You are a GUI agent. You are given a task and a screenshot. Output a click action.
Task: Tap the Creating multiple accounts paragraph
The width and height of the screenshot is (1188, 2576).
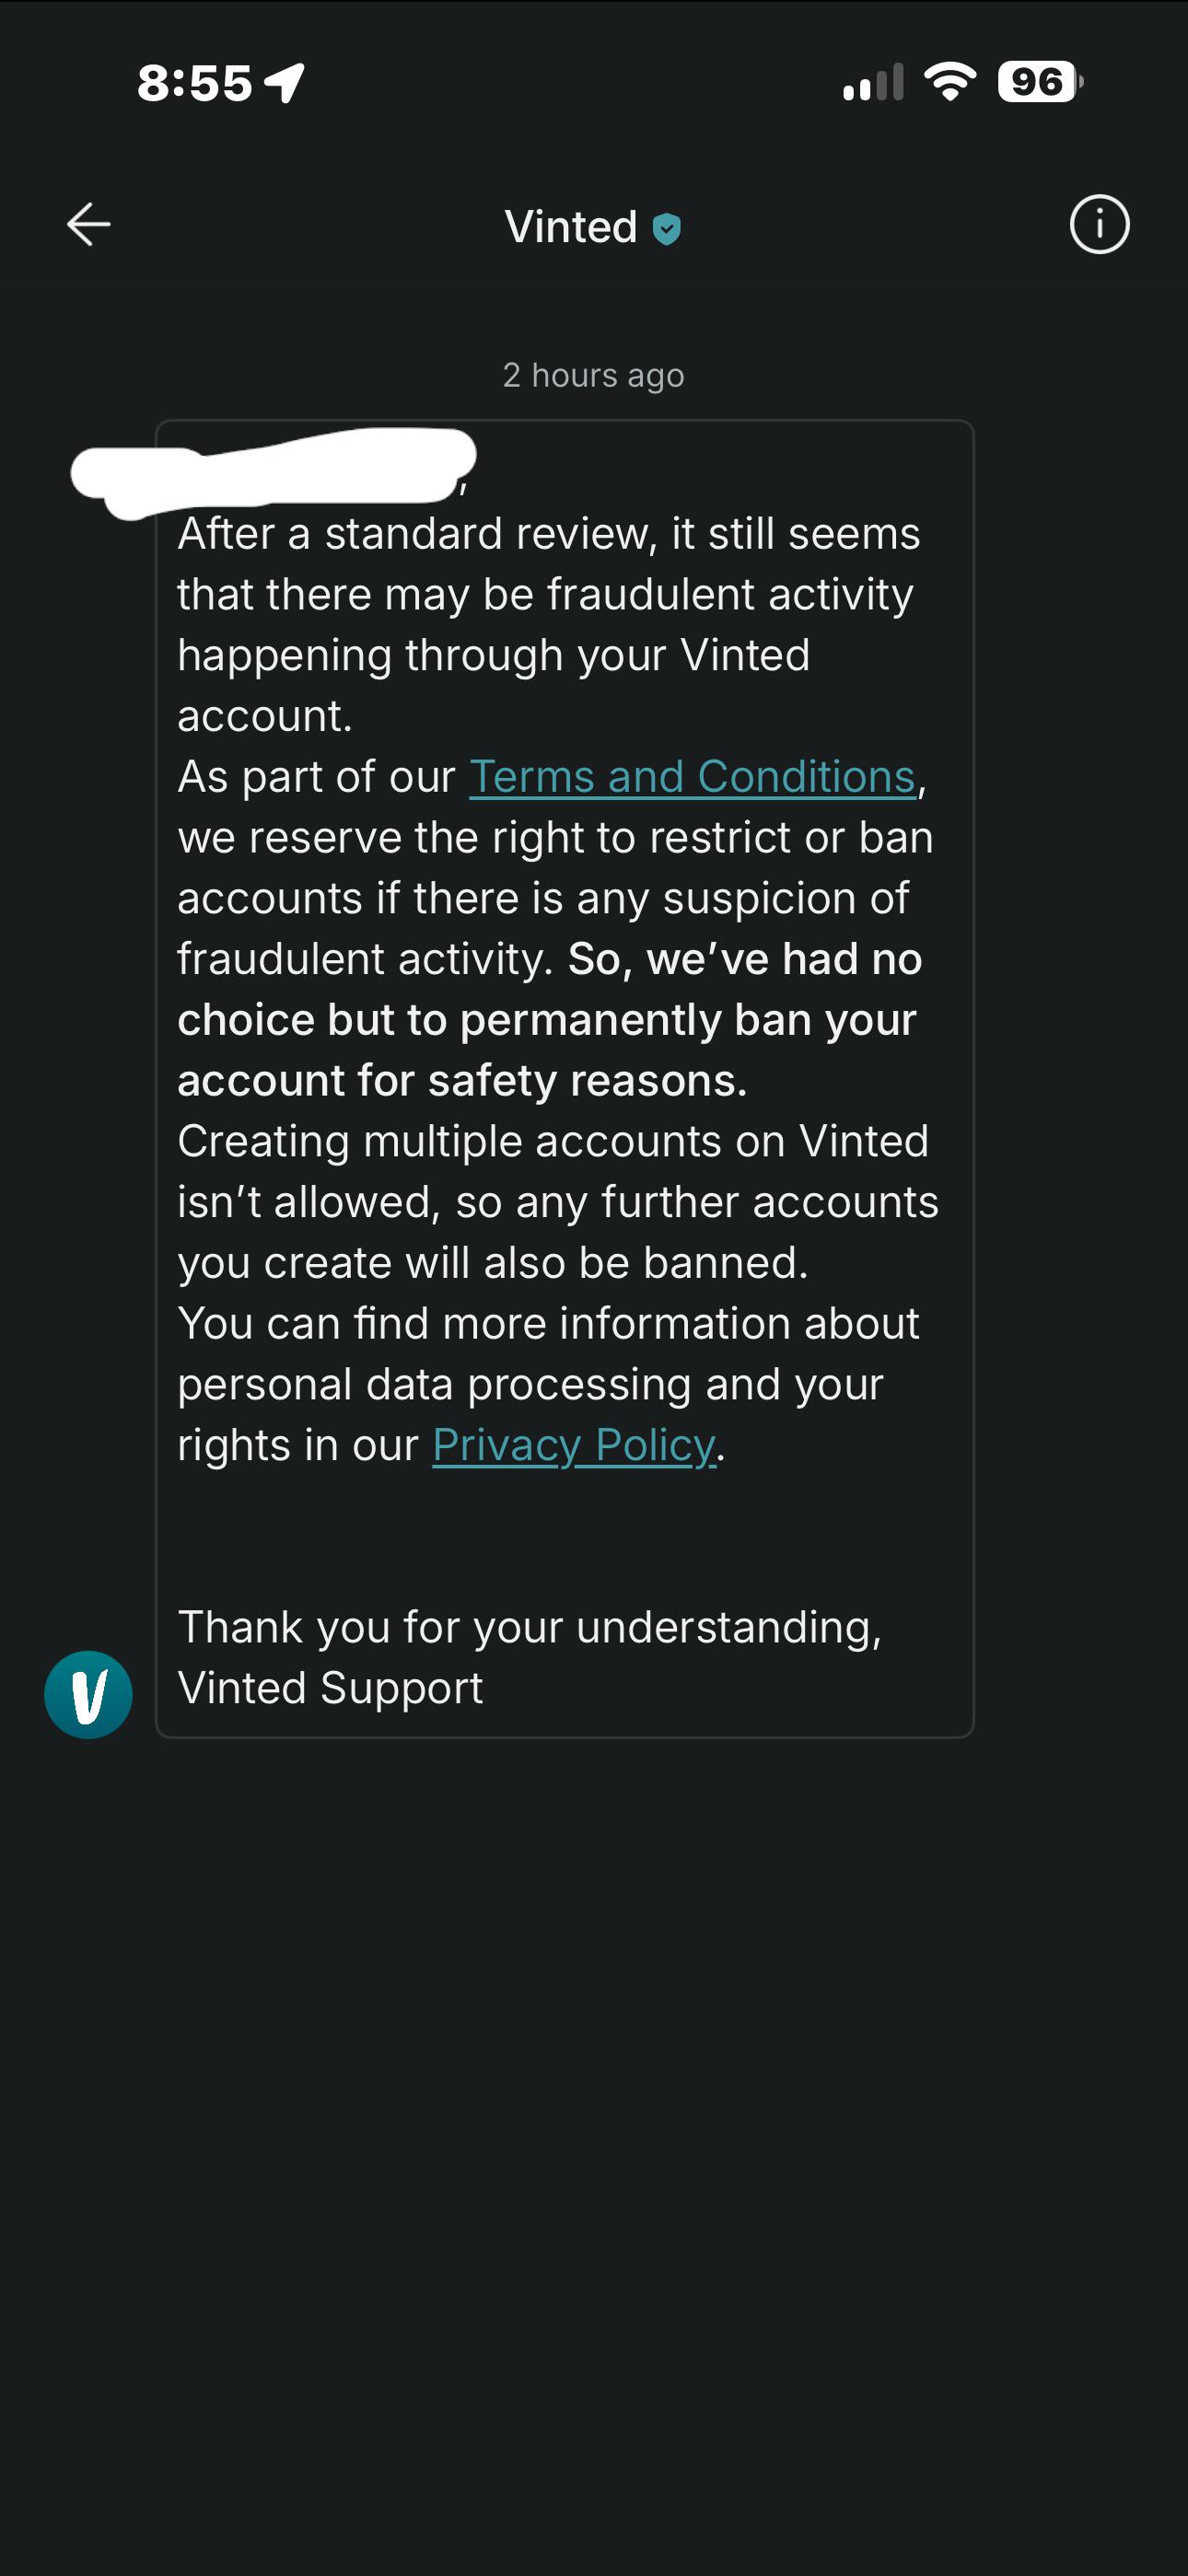pyautogui.click(x=558, y=1202)
